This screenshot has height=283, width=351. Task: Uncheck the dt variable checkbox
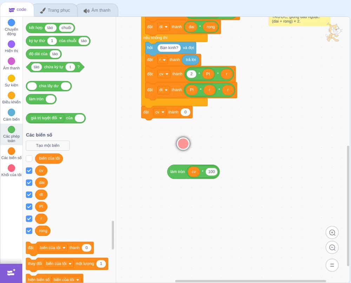29,195
